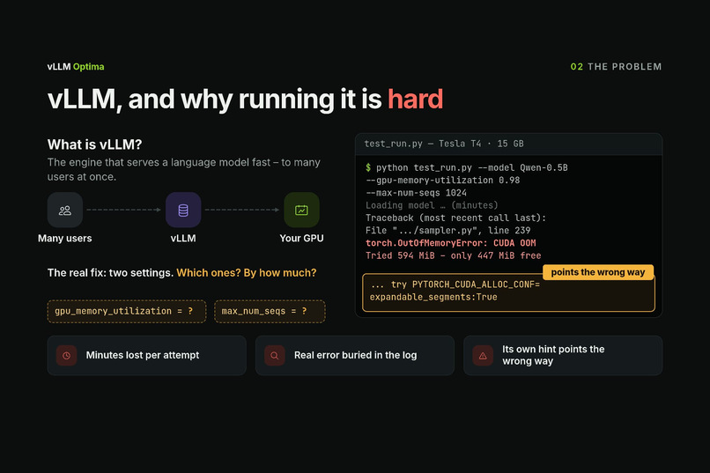Click the magnifier icon beside Real error
This screenshot has height=473, width=710.
coord(275,355)
